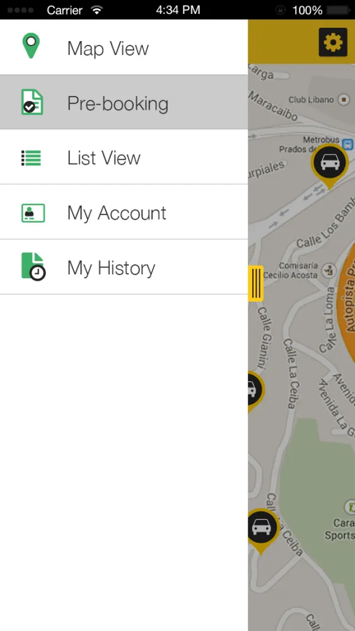Tap the List View lines icon
The height and width of the screenshot is (631, 355).
31,158
